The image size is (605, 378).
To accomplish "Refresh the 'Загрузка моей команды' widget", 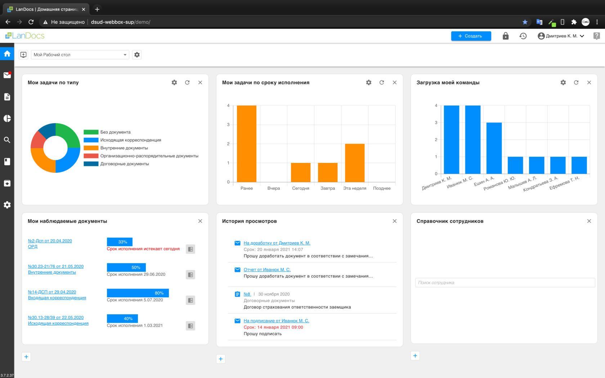I will tap(576, 82).
